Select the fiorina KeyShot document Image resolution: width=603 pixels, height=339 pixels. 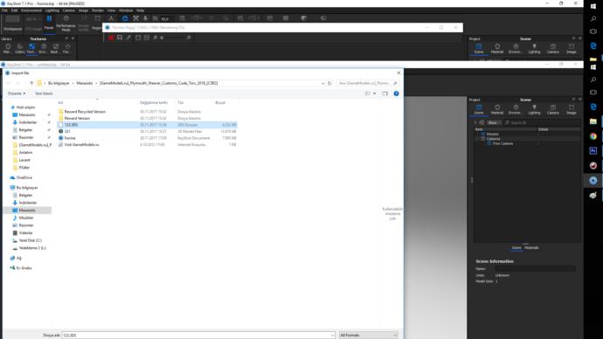[x=70, y=138]
